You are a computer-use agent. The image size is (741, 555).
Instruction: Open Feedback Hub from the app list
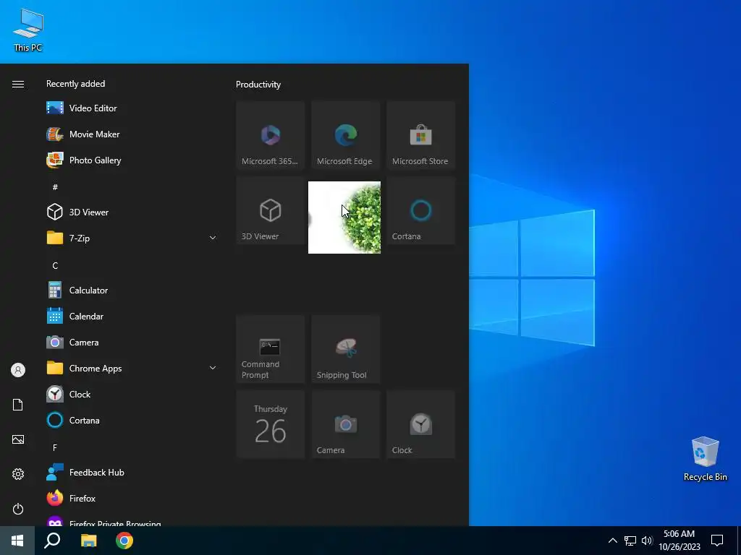132,473
